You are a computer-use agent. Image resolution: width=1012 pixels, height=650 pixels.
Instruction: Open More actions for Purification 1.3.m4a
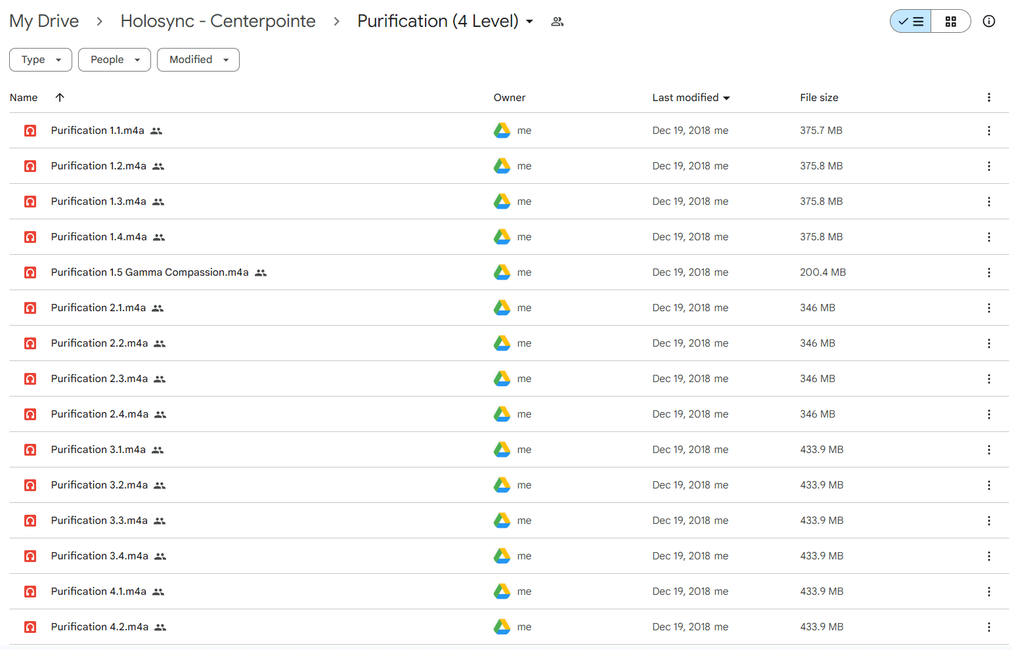click(988, 202)
